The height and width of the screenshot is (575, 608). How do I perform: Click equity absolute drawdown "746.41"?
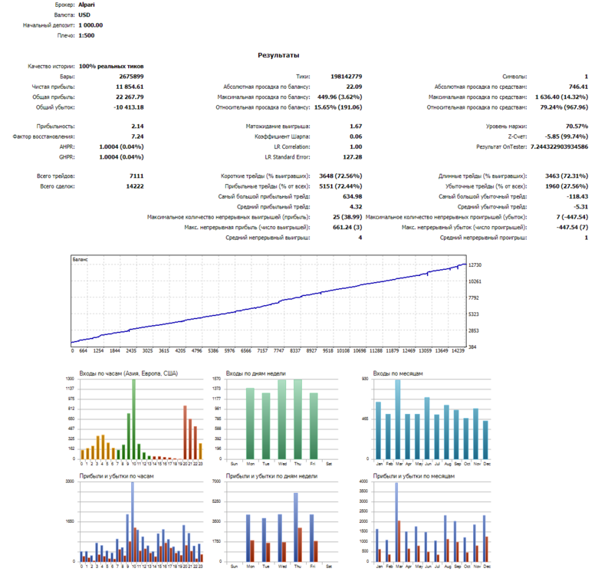(x=578, y=87)
